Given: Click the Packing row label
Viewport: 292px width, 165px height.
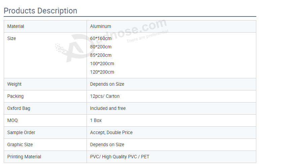Looking at the screenshot, I should click(15, 96).
